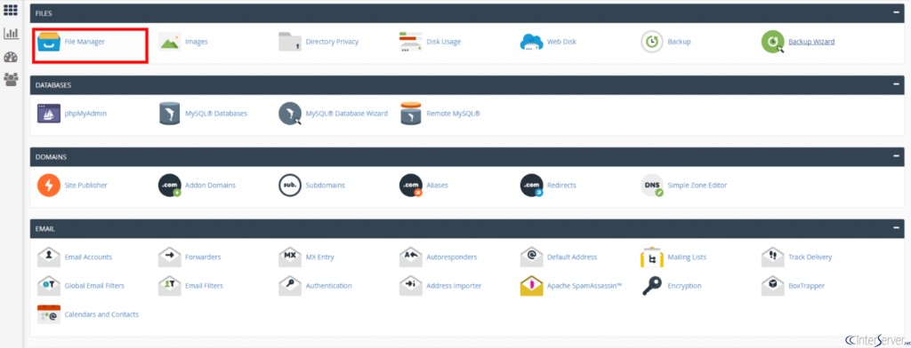Click the Mailing Lists icon

[x=652, y=257]
